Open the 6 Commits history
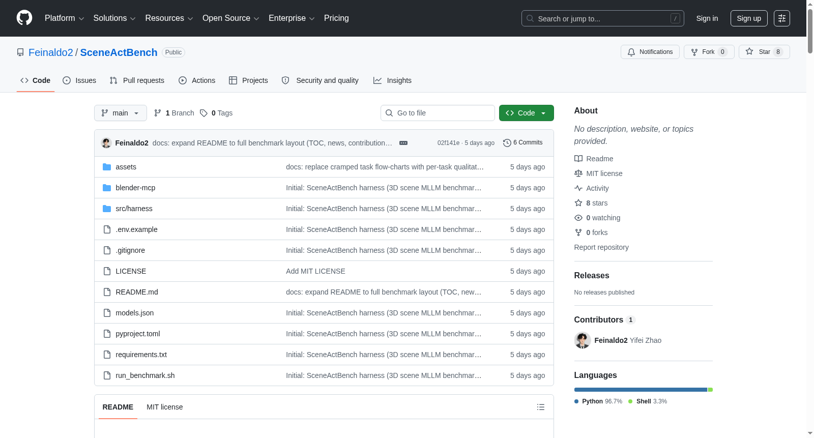 [522, 143]
